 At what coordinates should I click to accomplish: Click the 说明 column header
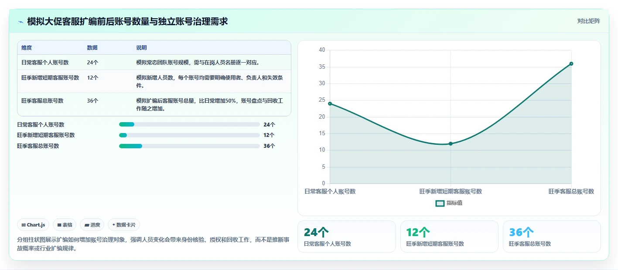point(141,48)
